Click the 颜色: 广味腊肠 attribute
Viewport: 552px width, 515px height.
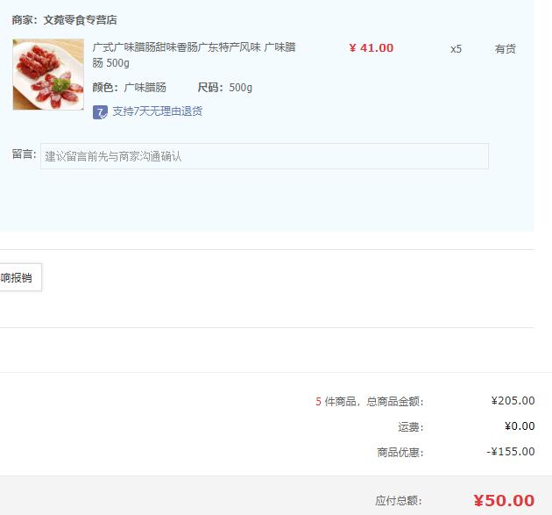pyautogui.click(x=129, y=88)
